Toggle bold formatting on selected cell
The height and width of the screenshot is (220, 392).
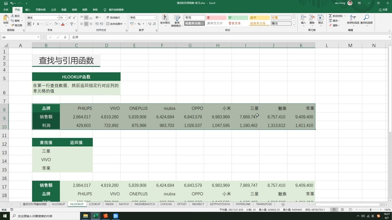[x=29, y=24]
